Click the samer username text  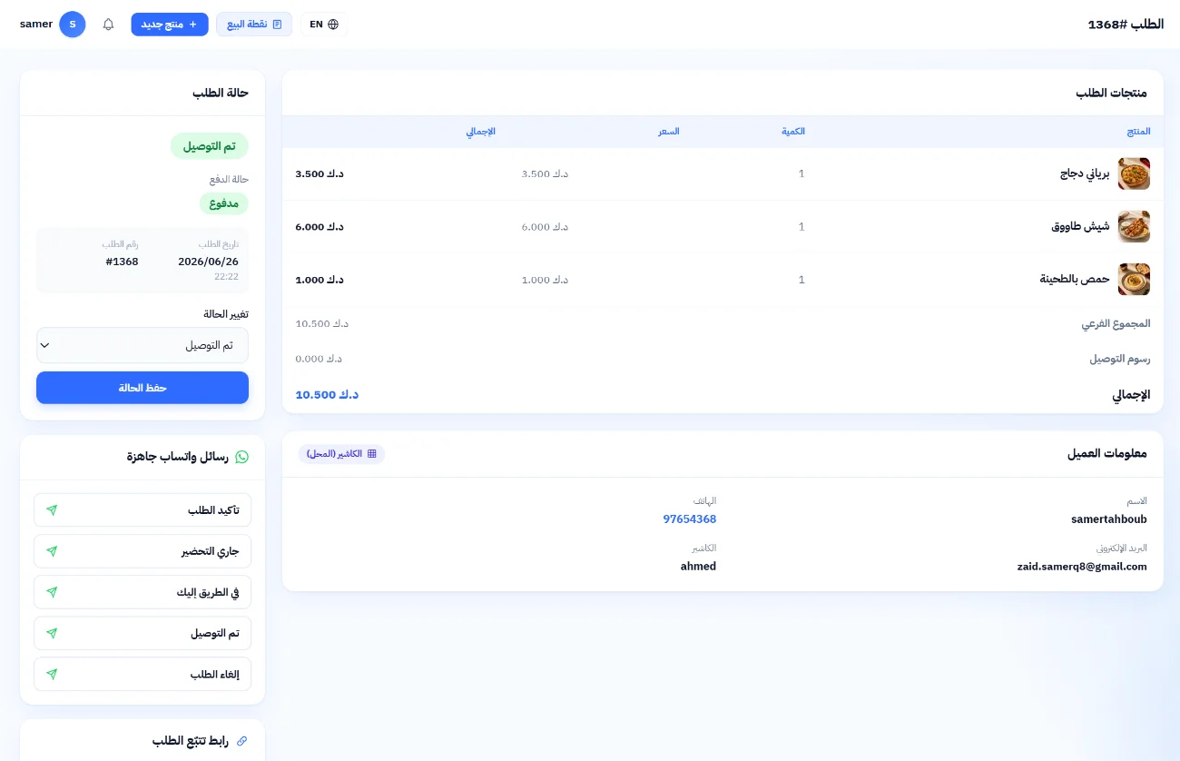coord(36,25)
